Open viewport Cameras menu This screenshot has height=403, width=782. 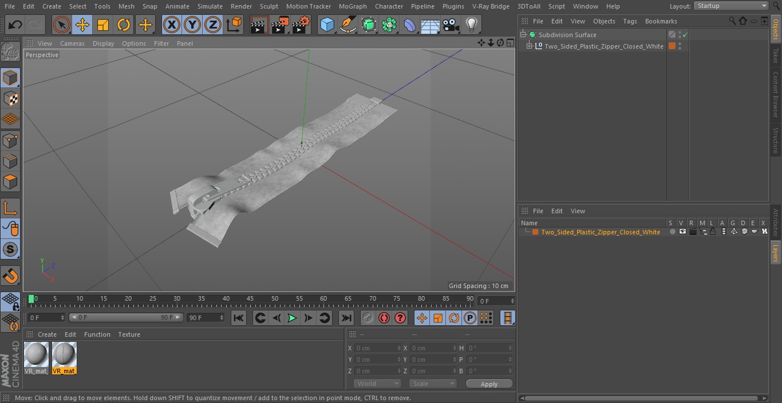[x=72, y=43]
